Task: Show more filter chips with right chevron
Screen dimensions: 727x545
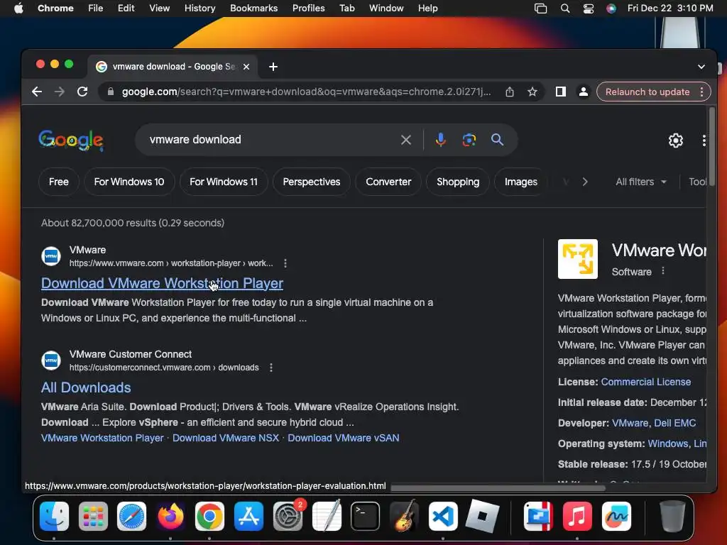Action: [585, 182]
